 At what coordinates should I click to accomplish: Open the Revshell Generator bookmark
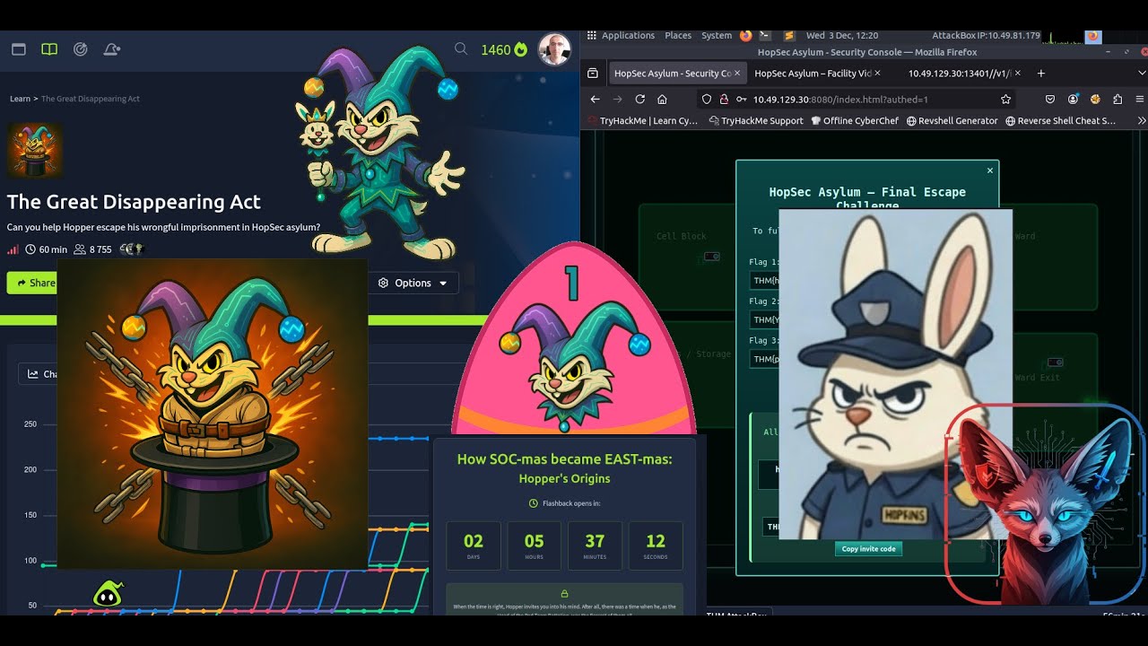[952, 120]
